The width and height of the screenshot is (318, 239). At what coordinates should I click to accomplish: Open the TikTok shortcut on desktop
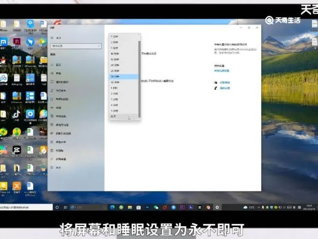(17, 116)
